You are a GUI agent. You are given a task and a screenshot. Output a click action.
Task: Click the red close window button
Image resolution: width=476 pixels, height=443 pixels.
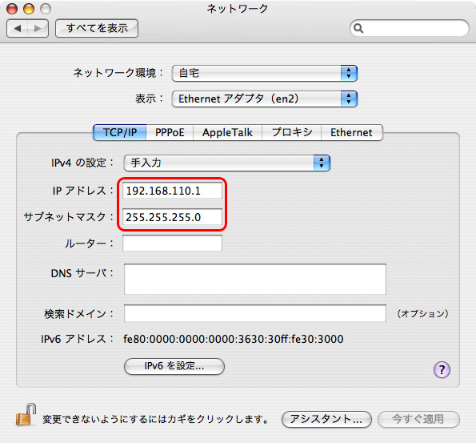click(x=12, y=9)
